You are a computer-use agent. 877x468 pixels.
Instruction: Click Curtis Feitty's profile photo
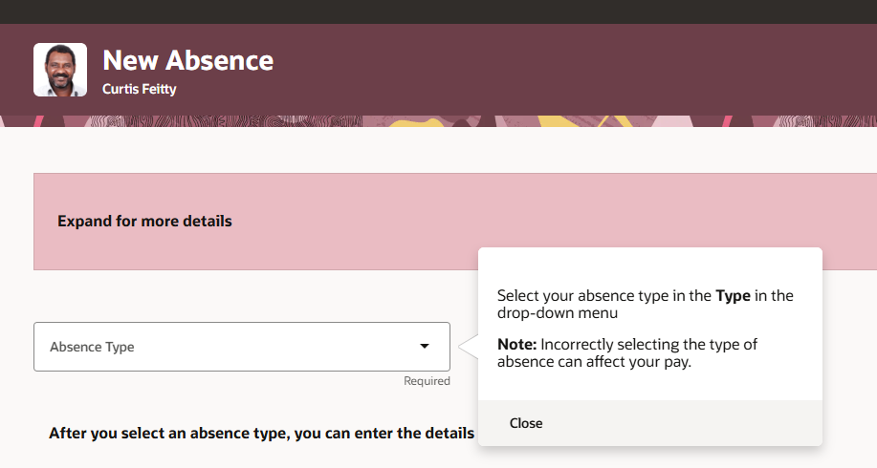(x=60, y=70)
